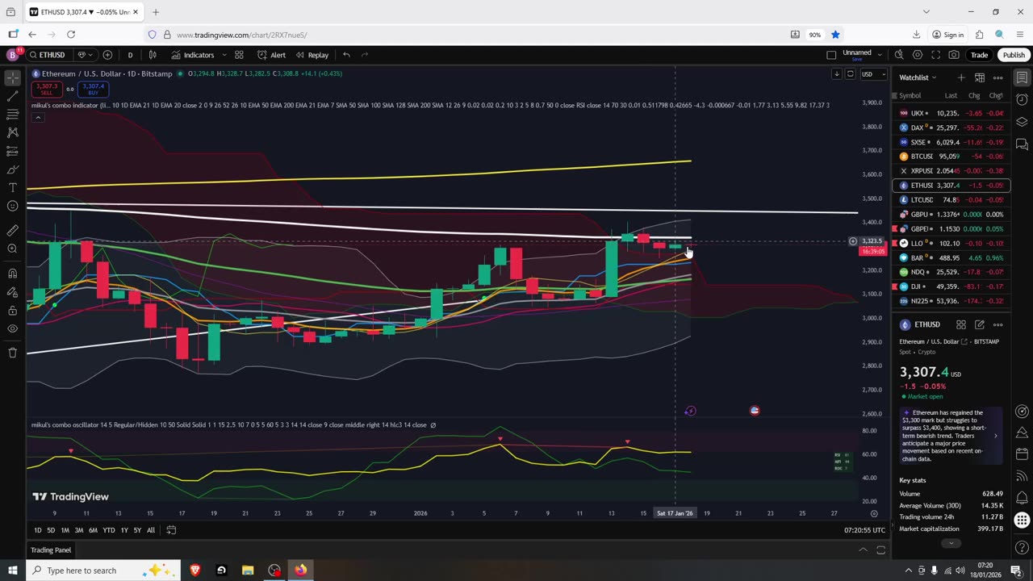The height and width of the screenshot is (581, 1033).
Task: Toggle lock all drawings
Action: [12, 310]
